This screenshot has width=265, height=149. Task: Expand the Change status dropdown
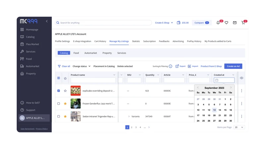81,66
